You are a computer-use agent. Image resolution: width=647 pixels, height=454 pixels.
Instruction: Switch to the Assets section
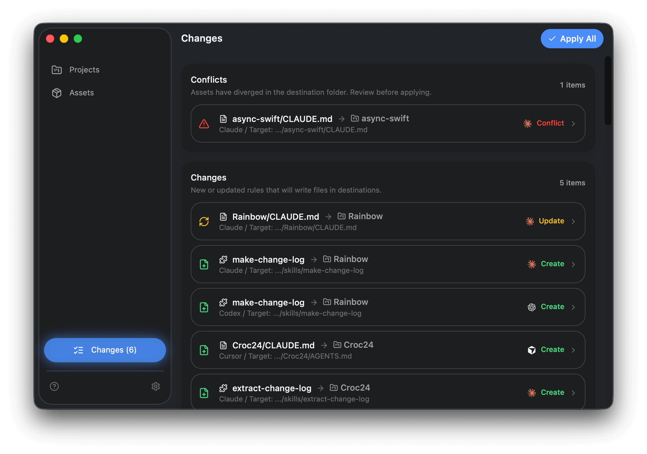(x=81, y=93)
